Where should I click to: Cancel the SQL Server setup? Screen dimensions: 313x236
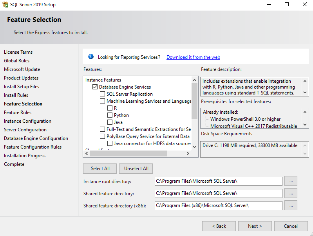click(x=291, y=226)
